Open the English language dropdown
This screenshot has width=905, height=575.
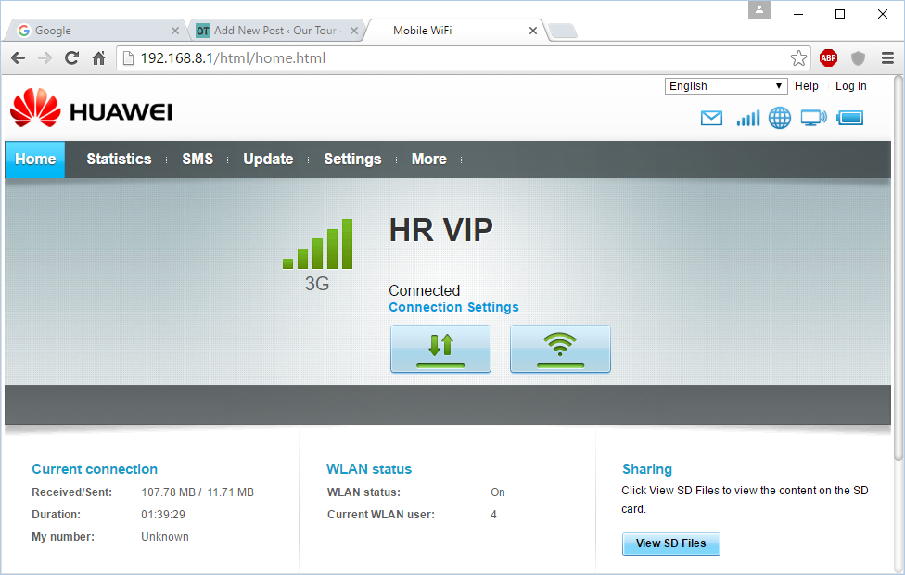[726, 85]
